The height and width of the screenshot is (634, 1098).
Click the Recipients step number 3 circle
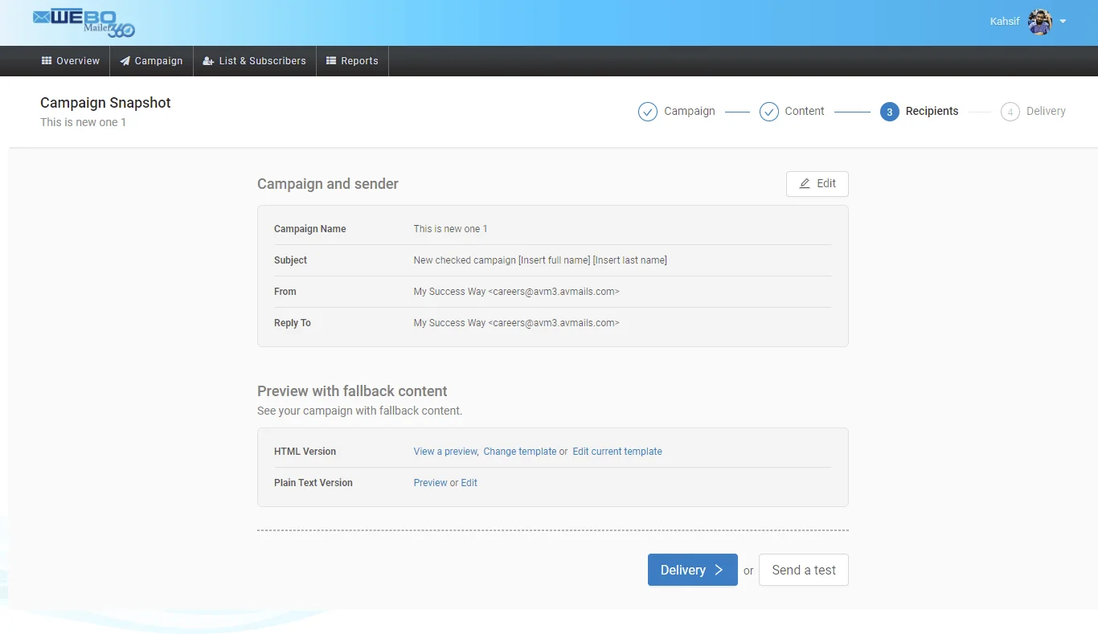coord(889,112)
